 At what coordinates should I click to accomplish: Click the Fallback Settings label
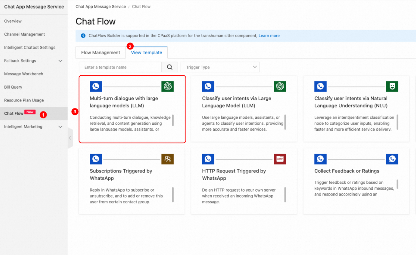[x=20, y=61]
